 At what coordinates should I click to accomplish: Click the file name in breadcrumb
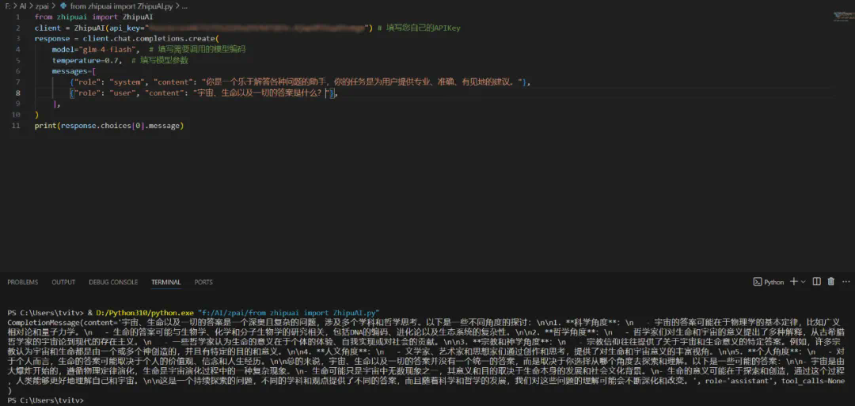coord(119,5)
